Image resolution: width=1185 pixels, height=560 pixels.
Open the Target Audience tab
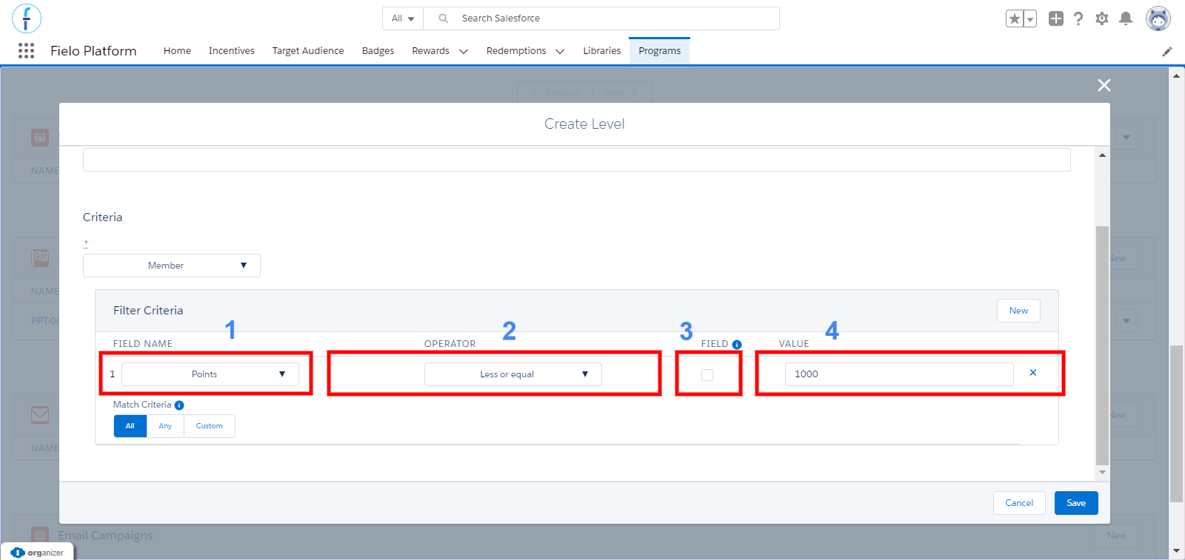[x=308, y=51]
